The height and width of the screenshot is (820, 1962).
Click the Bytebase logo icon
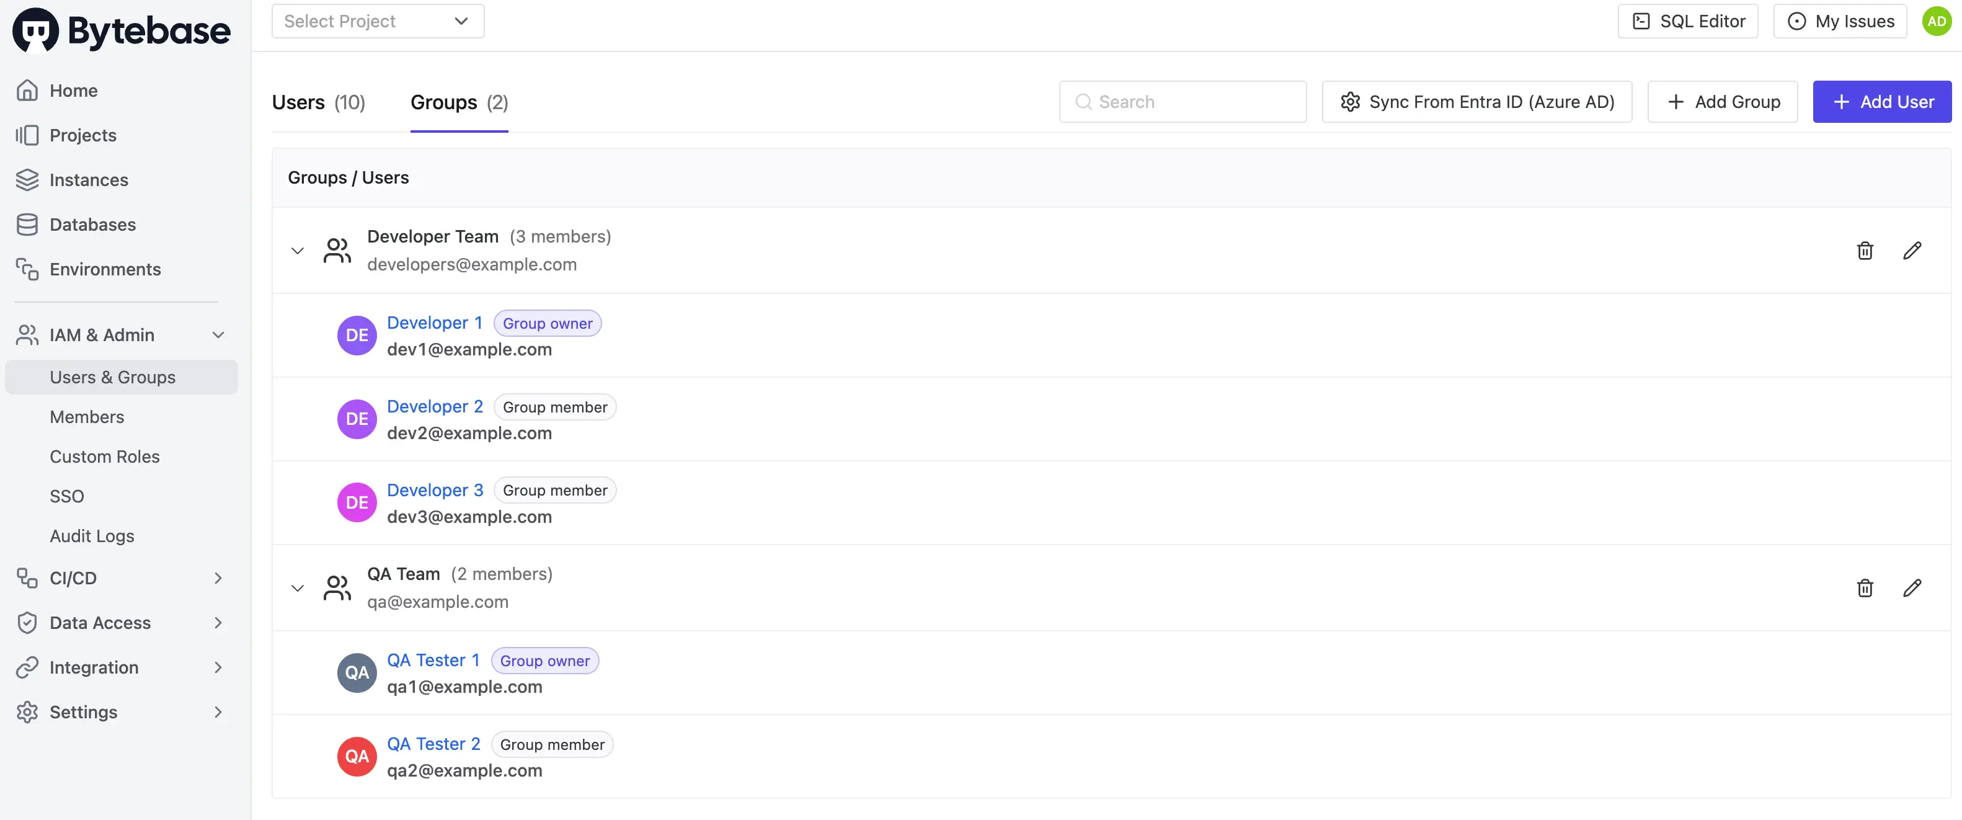pyautogui.click(x=35, y=29)
